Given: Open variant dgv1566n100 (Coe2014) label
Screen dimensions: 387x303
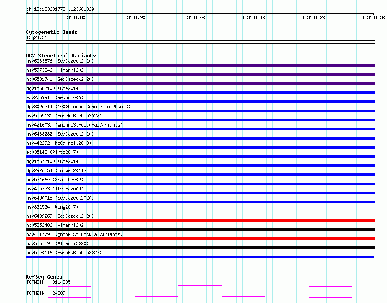Looking at the screenshot, I should [53, 88].
